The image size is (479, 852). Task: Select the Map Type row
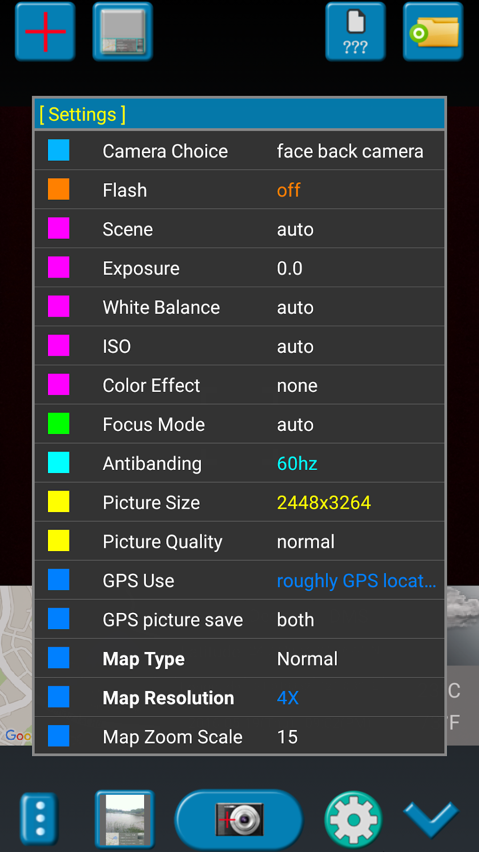(239, 659)
